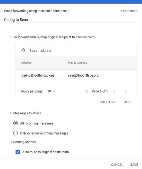Open the Rows per page dropdown arrow
The height and width of the screenshot is (169, 142).
coord(54,91)
